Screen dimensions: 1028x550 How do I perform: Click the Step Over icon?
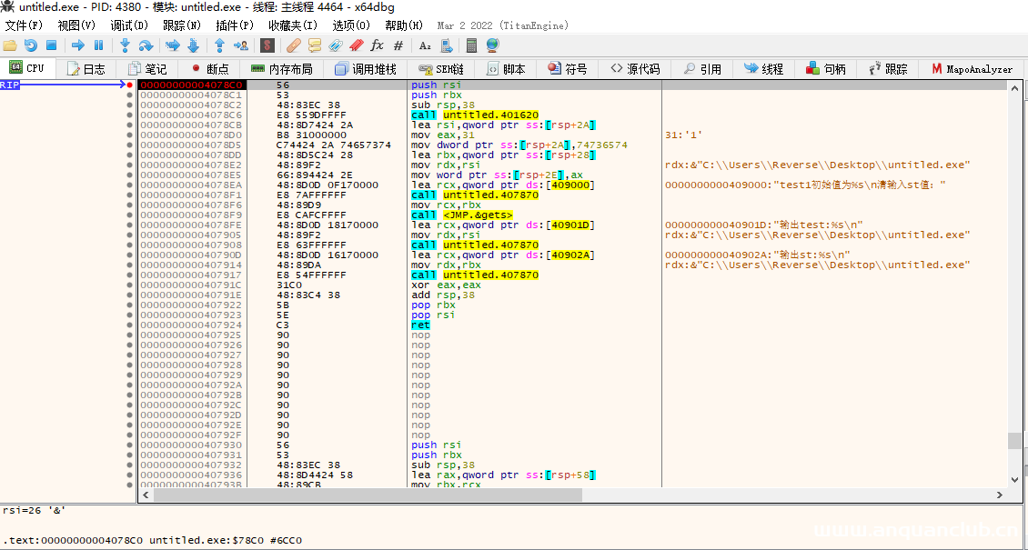(146, 45)
